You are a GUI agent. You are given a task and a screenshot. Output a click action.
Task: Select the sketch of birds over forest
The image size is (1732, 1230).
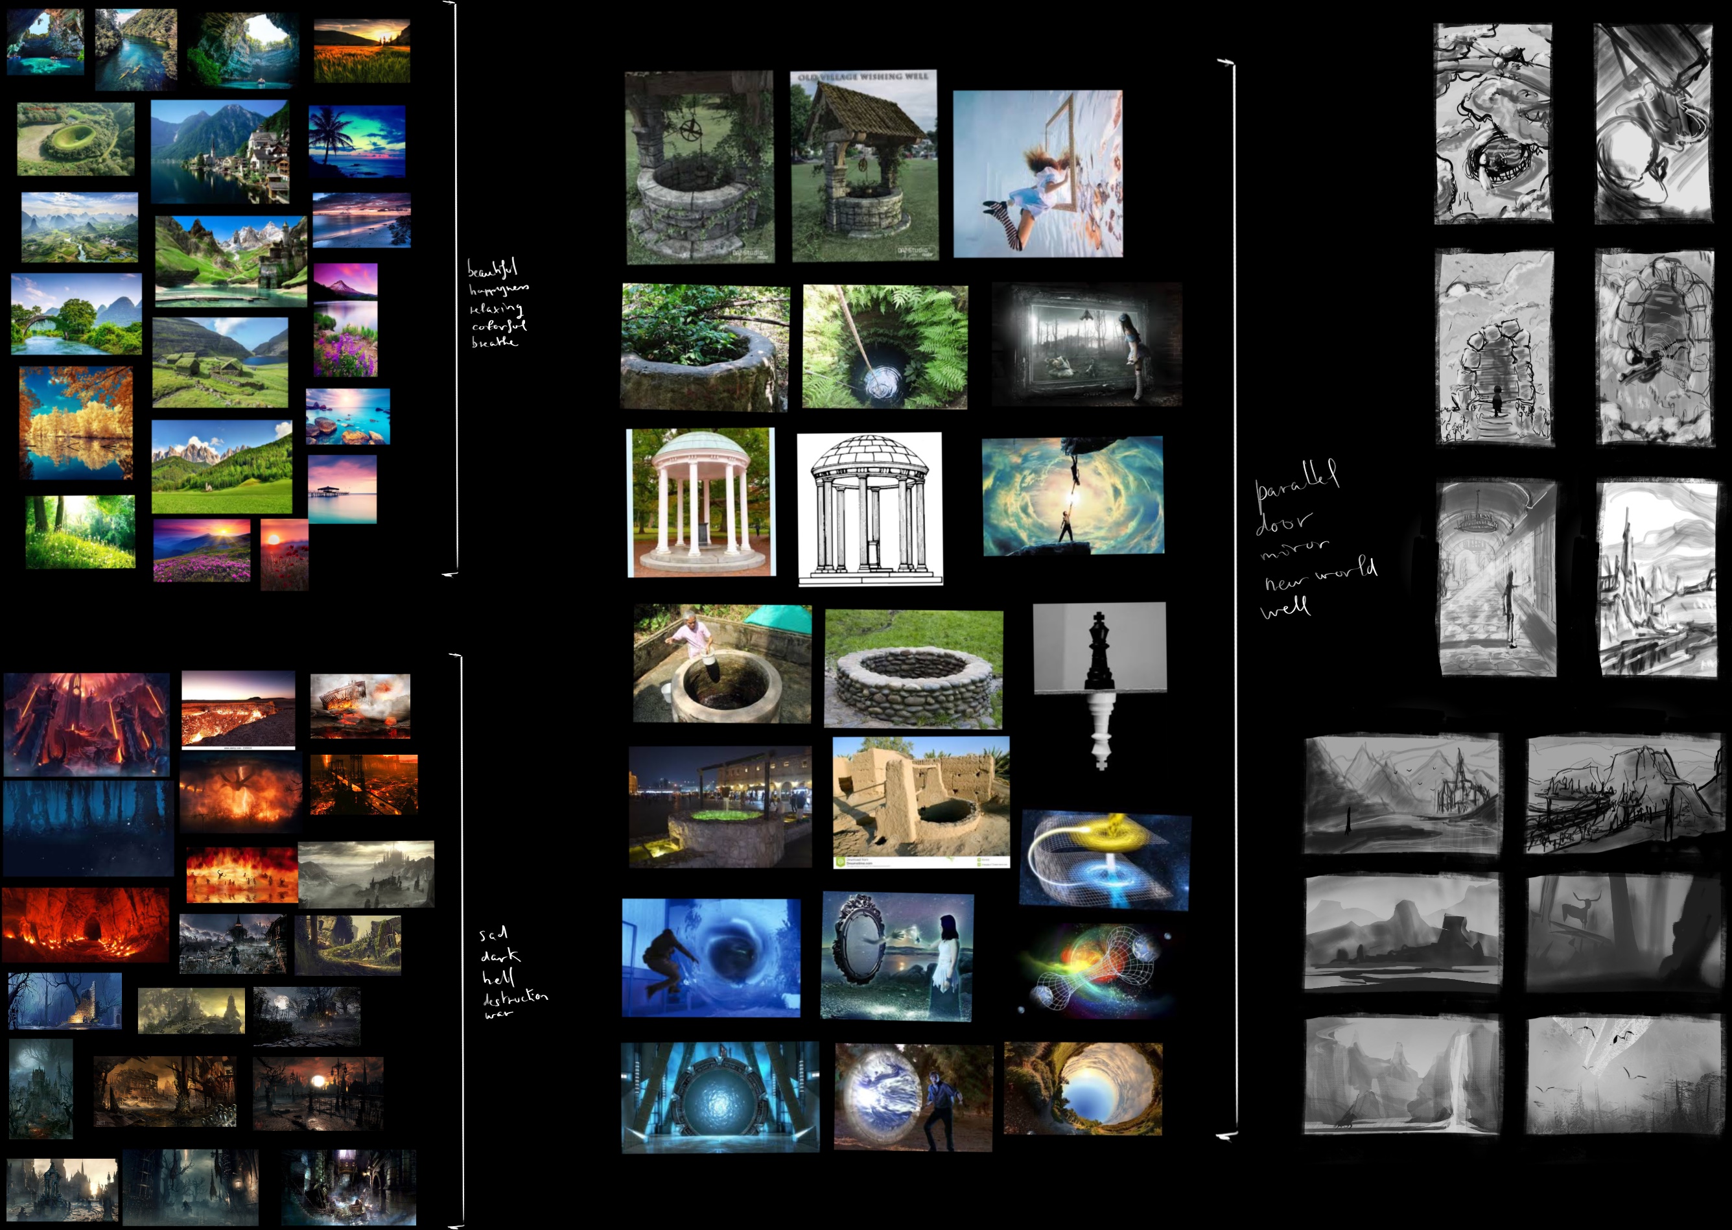[x=1624, y=1074]
